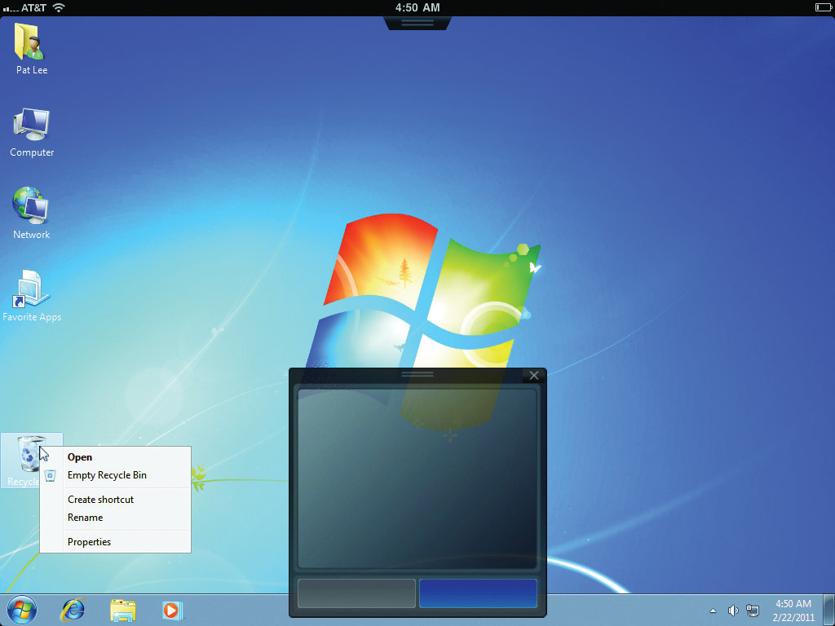
Task: Launch Internet Explorer from the taskbar
Action: tap(73, 609)
